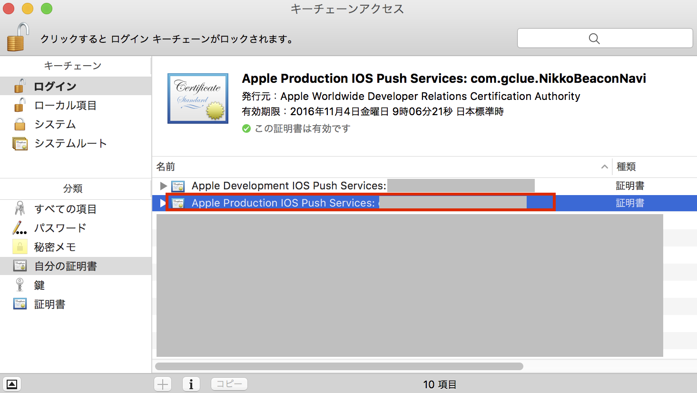Select システムルート keychain
The image size is (697, 393).
tap(70, 143)
